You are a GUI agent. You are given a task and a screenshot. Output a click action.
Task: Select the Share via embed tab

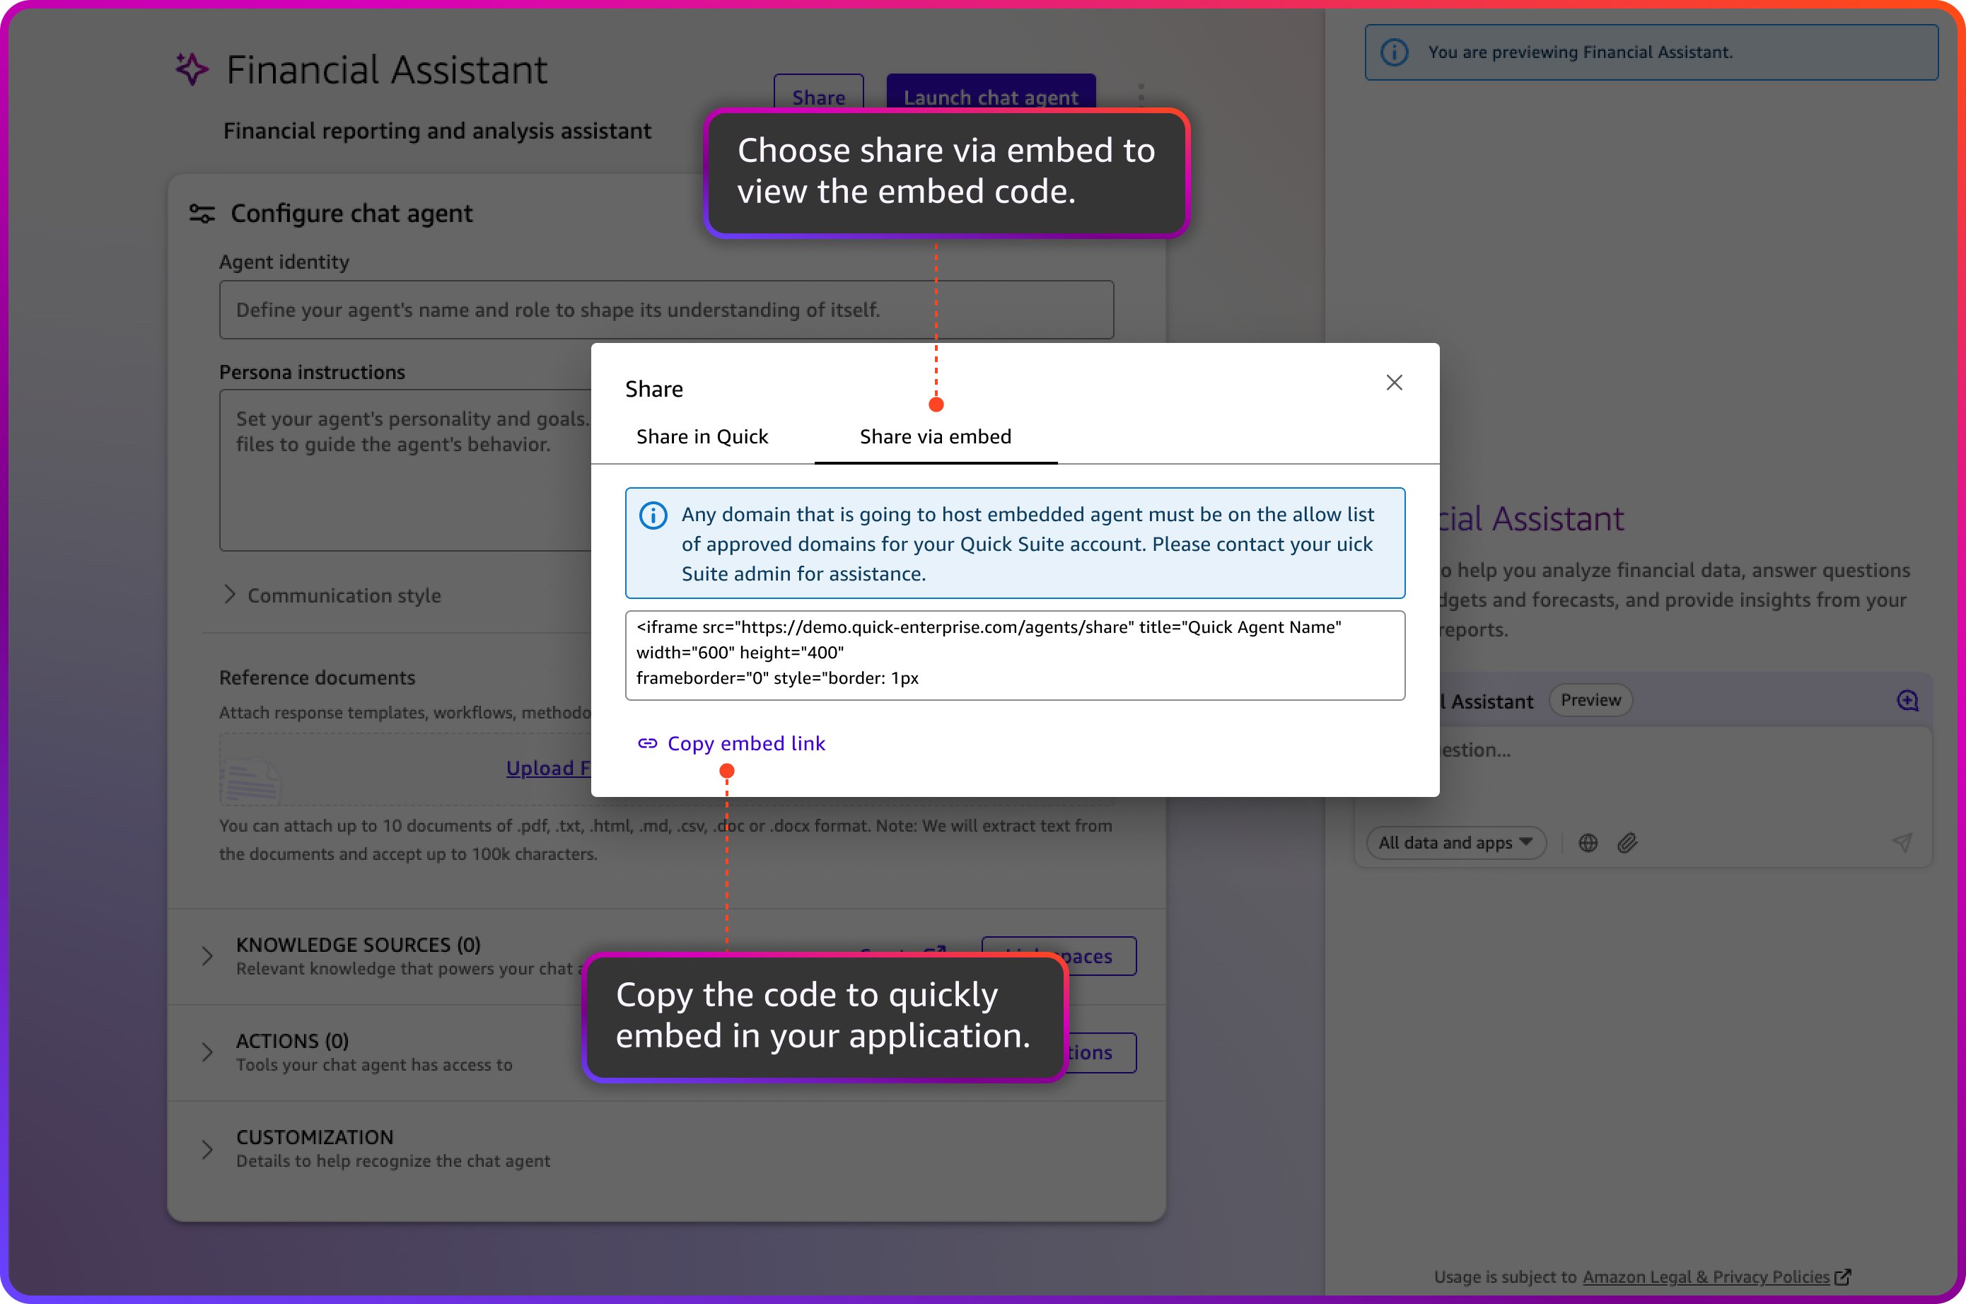[935, 436]
